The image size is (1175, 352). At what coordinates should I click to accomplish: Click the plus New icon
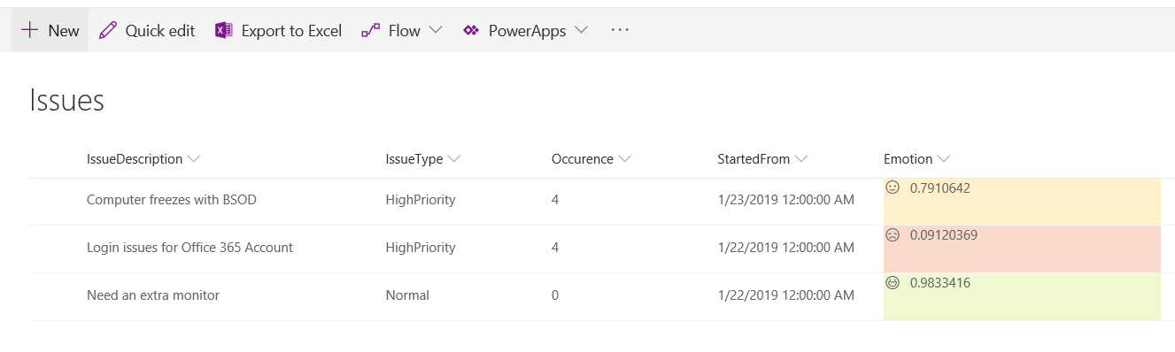click(30, 30)
